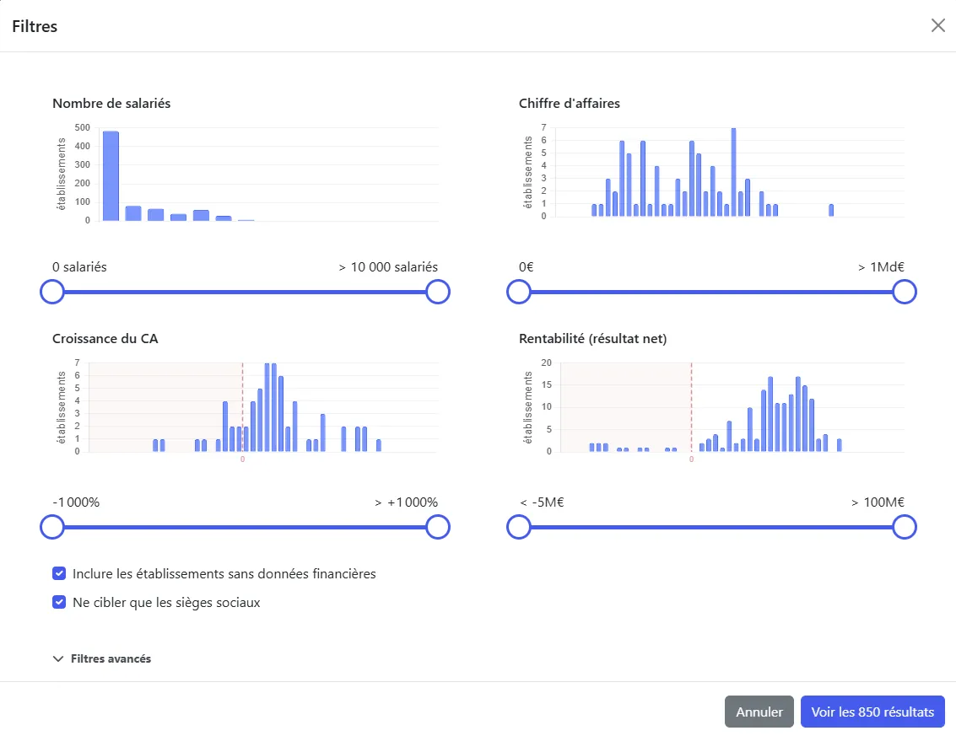Click the tallest bar in Nombre de salariés histogram
Viewport: 956px width, 736px height.
tap(111, 177)
